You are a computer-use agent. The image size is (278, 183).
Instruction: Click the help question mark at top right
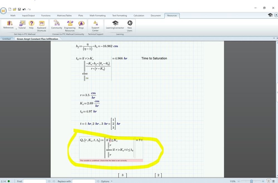click(x=276, y=15)
